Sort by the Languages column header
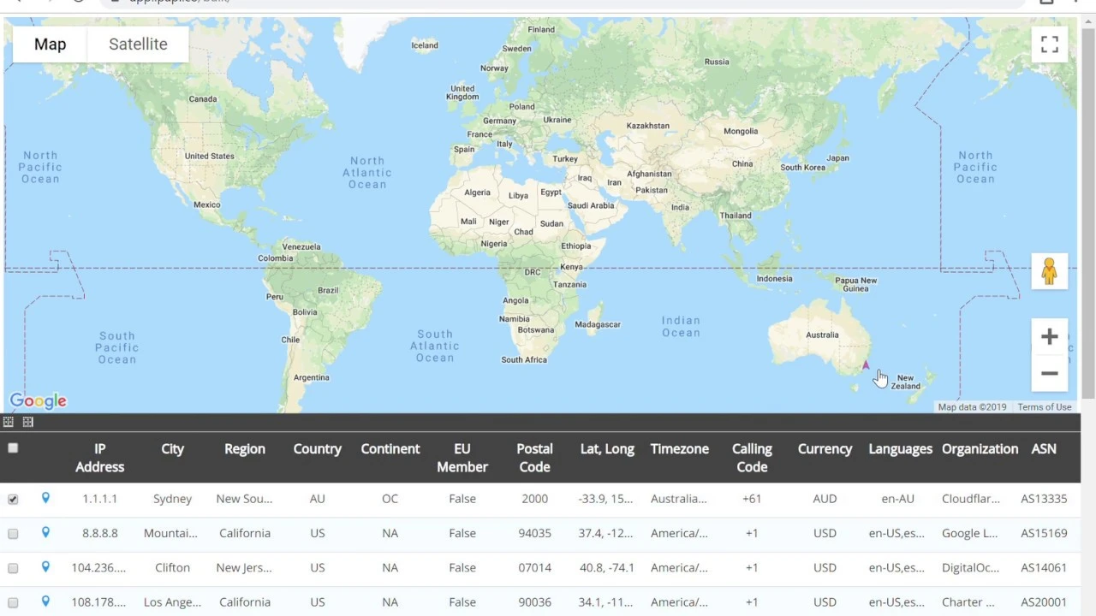 pos(900,449)
